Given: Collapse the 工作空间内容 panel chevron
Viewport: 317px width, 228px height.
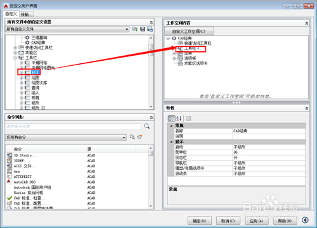Looking at the screenshot, I should pos(307,23).
